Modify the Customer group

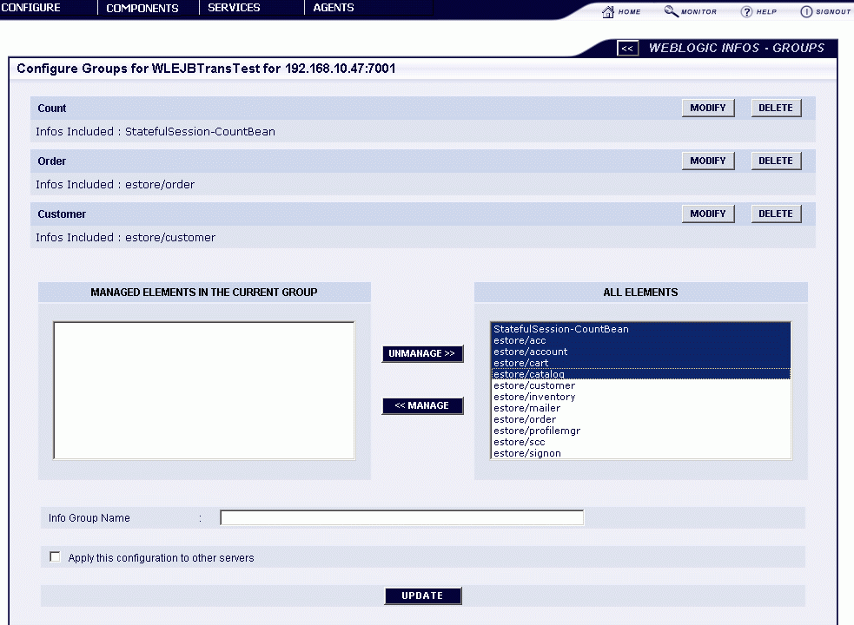708,214
